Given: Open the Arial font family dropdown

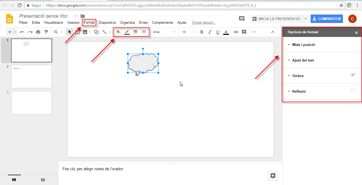Looking at the screenshot, I should (164, 32).
